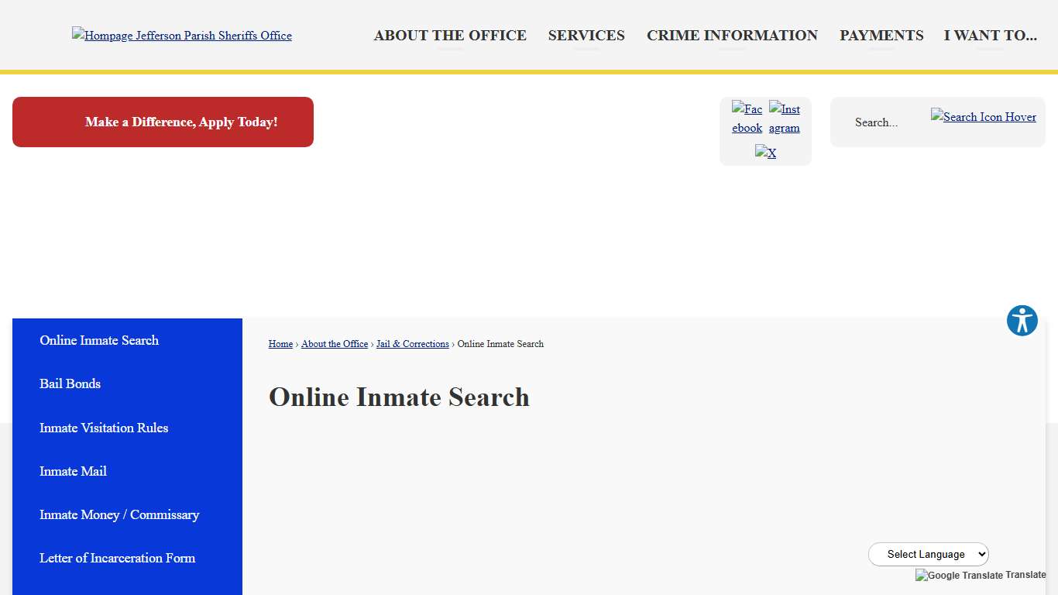
Task: Open the Instagram social media icon
Action: pos(784,118)
